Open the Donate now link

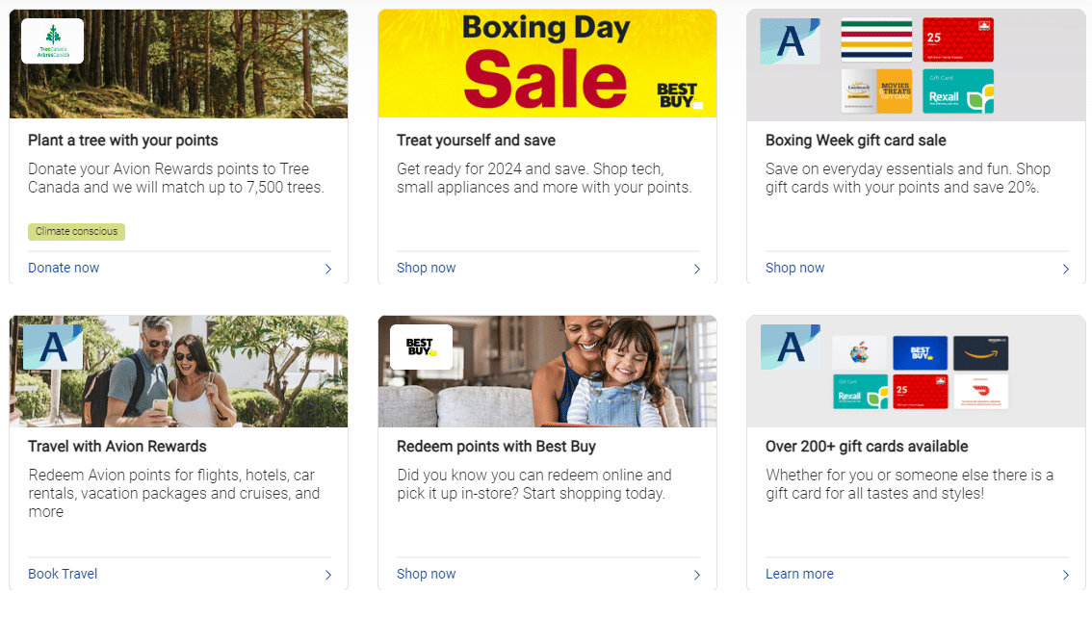click(x=64, y=269)
